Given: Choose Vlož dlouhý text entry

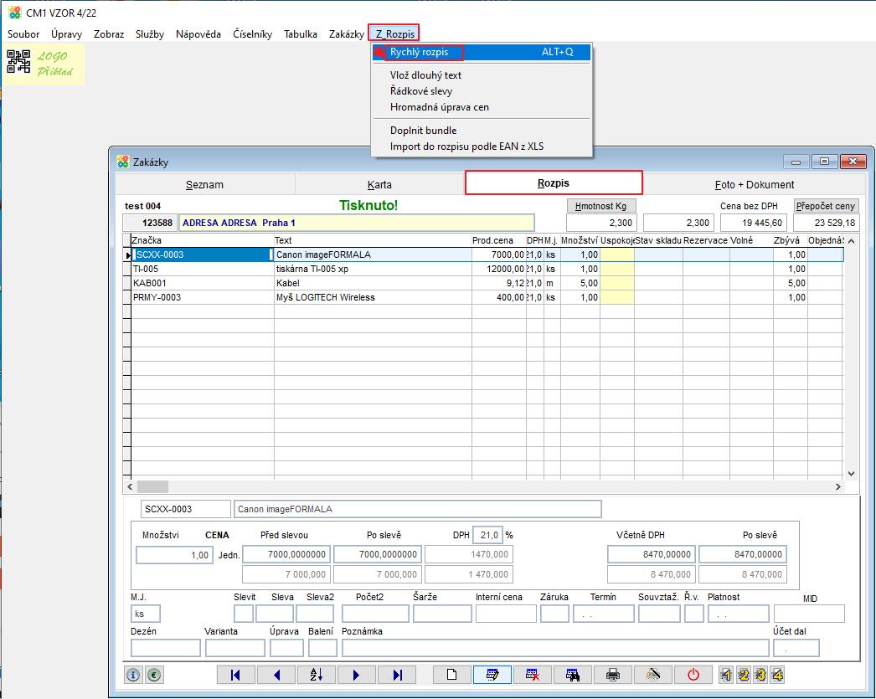Looking at the screenshot, I should (x=482, y=75).
